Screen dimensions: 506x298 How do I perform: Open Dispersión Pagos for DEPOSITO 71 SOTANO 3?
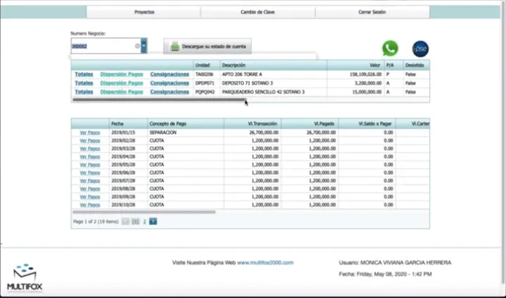122,83
